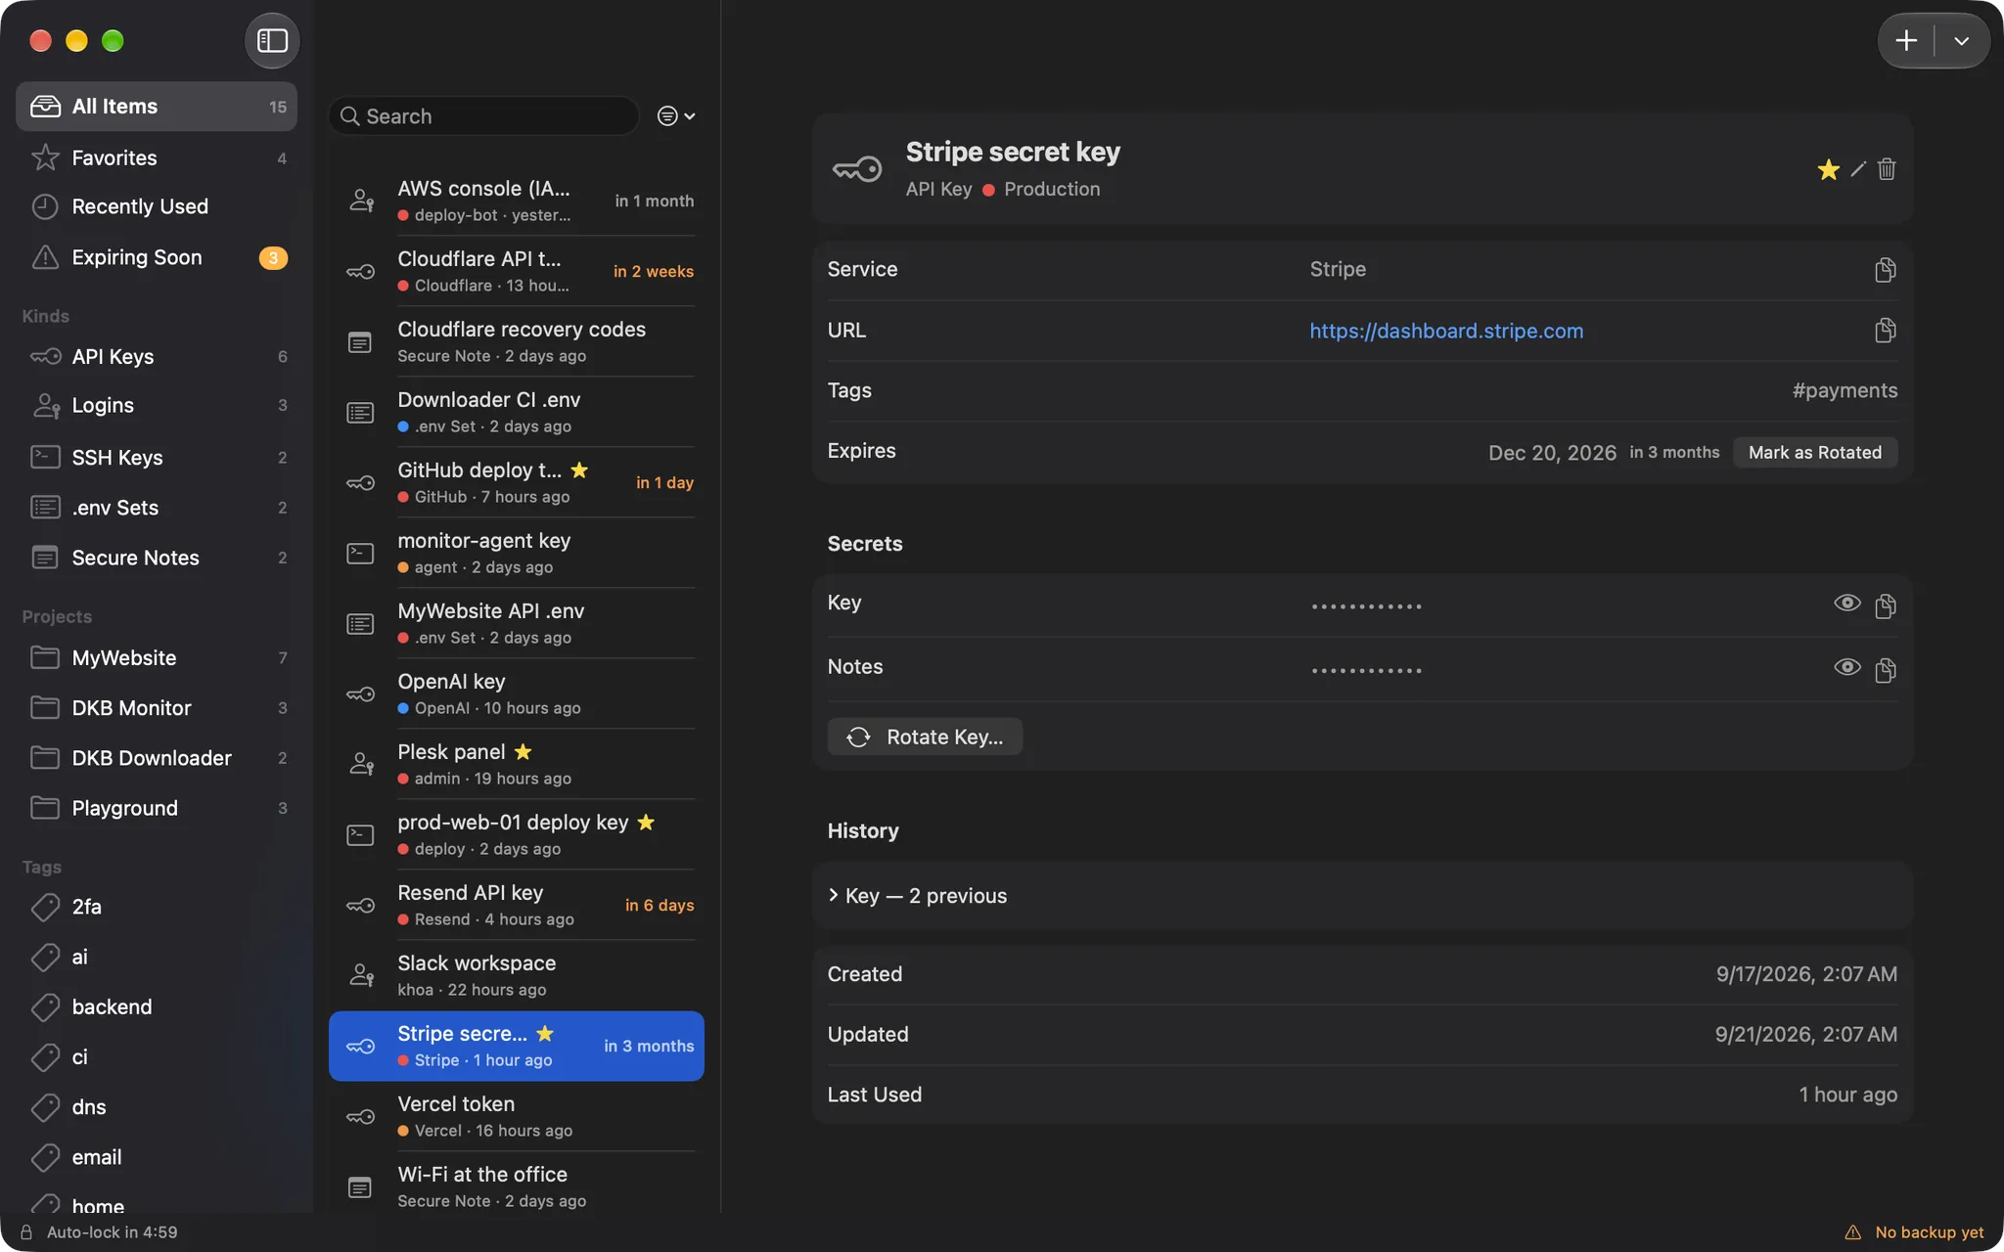Select the Slack workspace login item
The height and width of the screenshot is (1252, 2004).
(517, 975)
